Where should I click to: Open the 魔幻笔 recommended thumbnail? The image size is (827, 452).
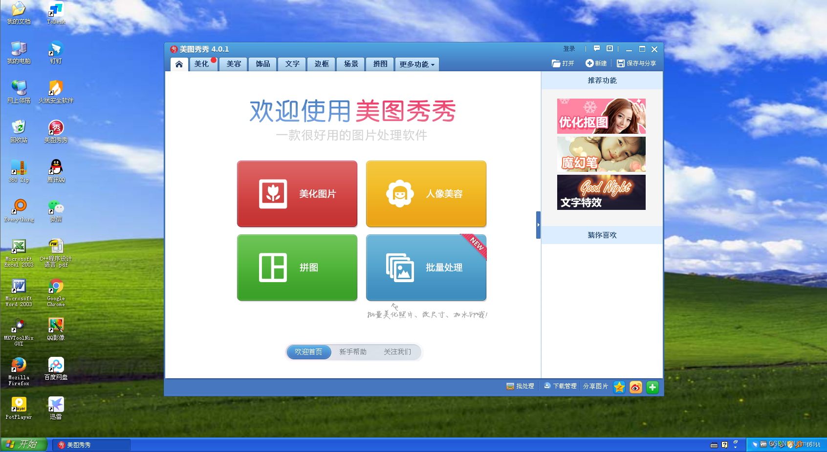click(x=601, y=154)
